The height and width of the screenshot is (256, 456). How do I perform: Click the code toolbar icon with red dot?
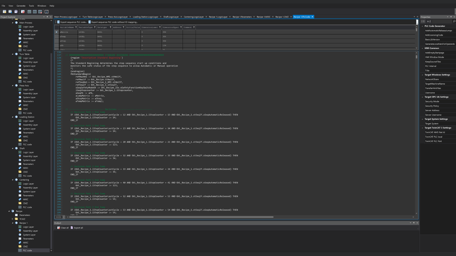(x=40, y=12)
